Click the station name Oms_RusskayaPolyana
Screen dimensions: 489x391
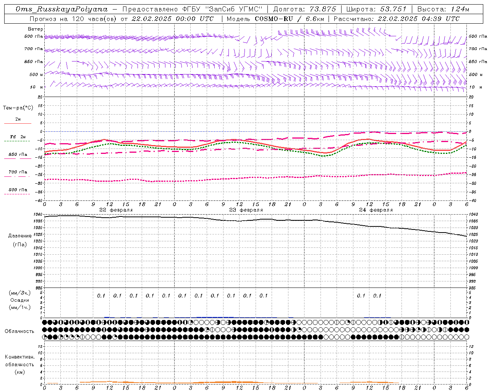[62, 9]
